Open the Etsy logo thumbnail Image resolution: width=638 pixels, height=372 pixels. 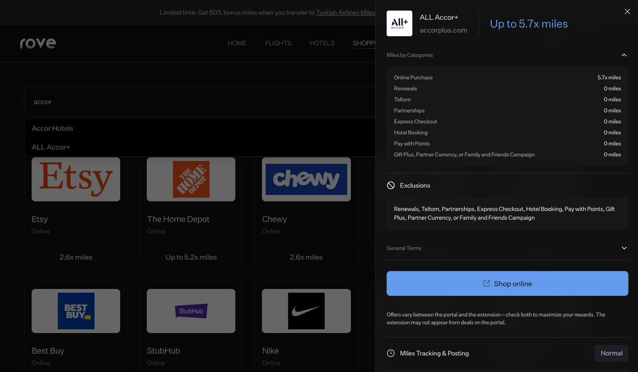point(75,179)
